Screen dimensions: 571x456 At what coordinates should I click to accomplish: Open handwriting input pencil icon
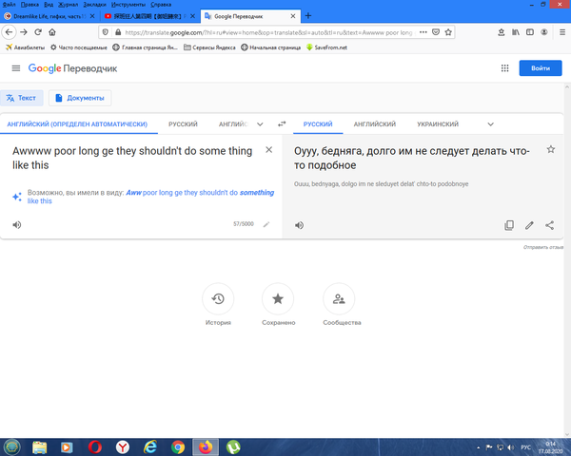266,224
